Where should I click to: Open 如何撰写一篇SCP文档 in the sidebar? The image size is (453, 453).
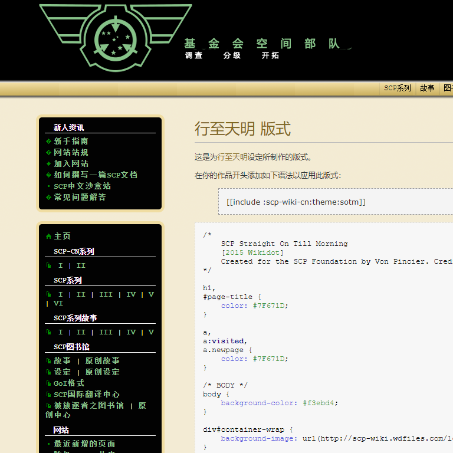(x=96, y=175)
